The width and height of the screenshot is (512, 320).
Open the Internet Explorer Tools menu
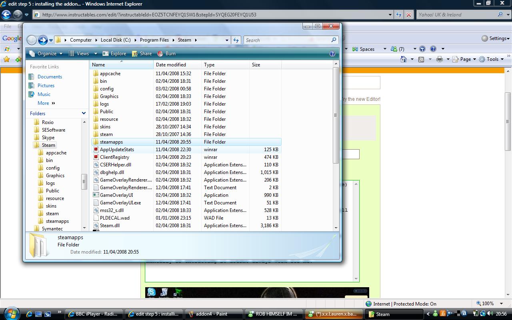[x=492, y=59]
